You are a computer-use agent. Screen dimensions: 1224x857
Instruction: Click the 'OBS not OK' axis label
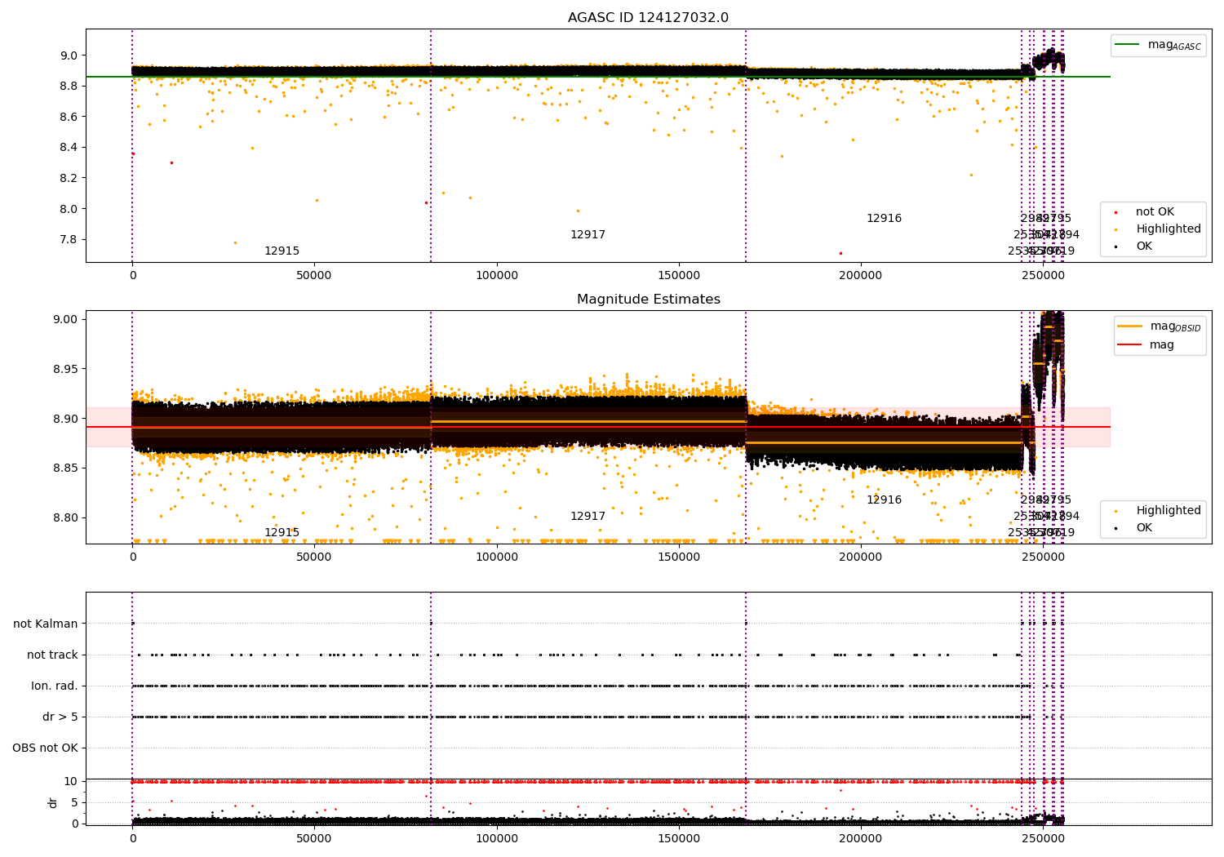[x=45, y=748]
